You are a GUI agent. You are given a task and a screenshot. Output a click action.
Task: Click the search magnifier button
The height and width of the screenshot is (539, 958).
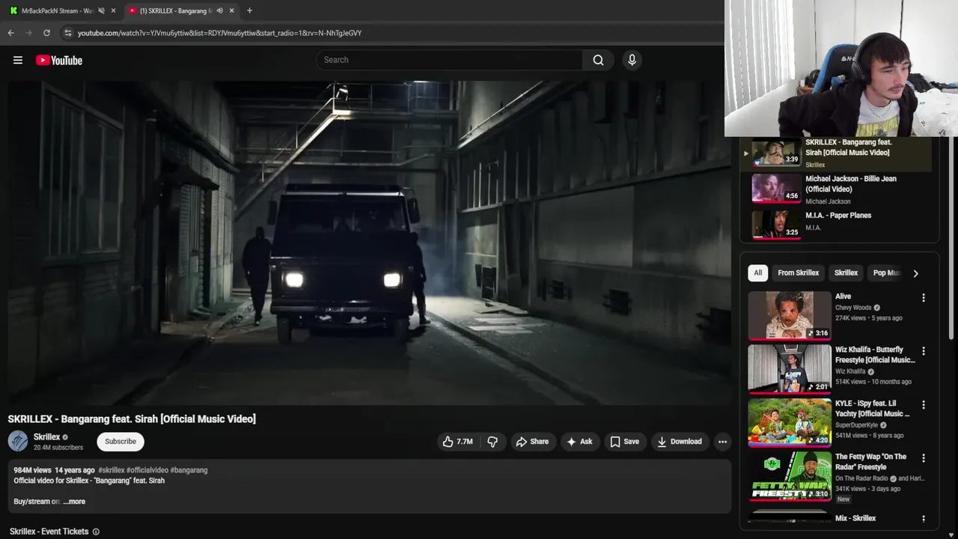[598, 60]
